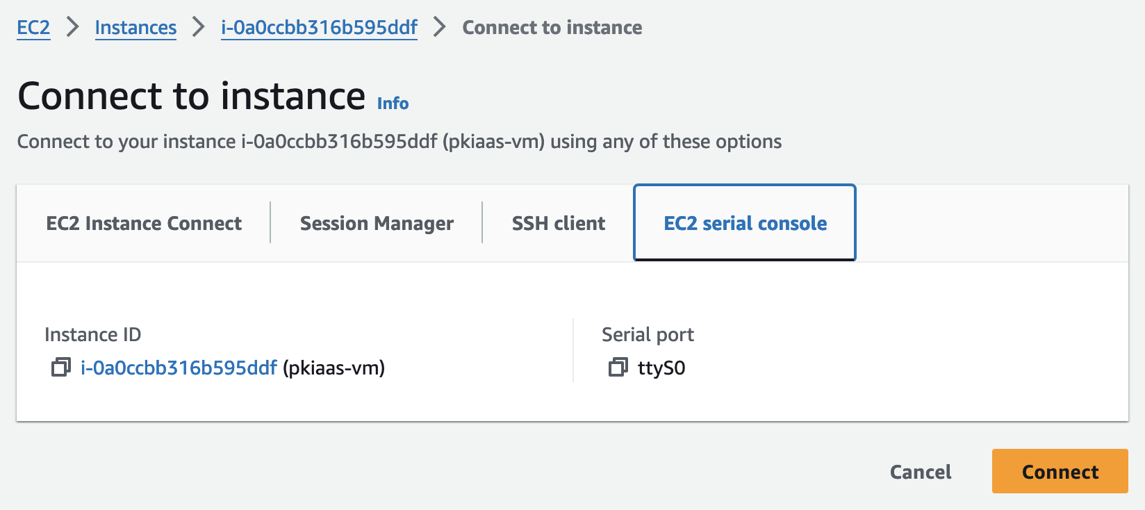This screenshot has height=510, width=1145.
Task: Open the Info link beside heading
Action: (x=393, y=104)
